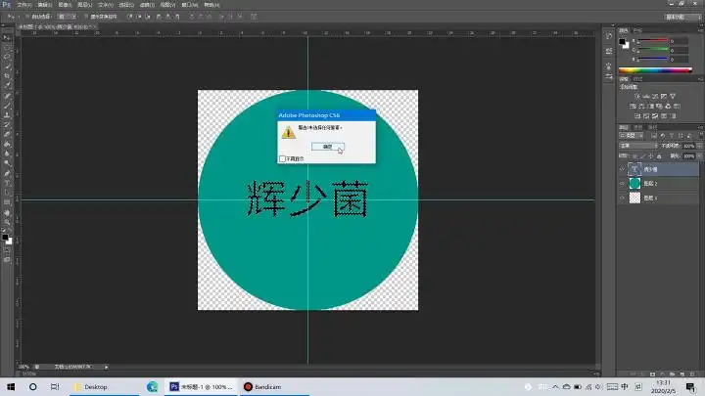Open the workspace switcher dropdown at top right
The width and height of the screenshot is (705, 396).
(676, 17)
